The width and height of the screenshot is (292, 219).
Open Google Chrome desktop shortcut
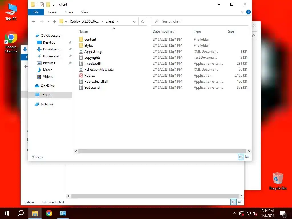click(11, 42)
